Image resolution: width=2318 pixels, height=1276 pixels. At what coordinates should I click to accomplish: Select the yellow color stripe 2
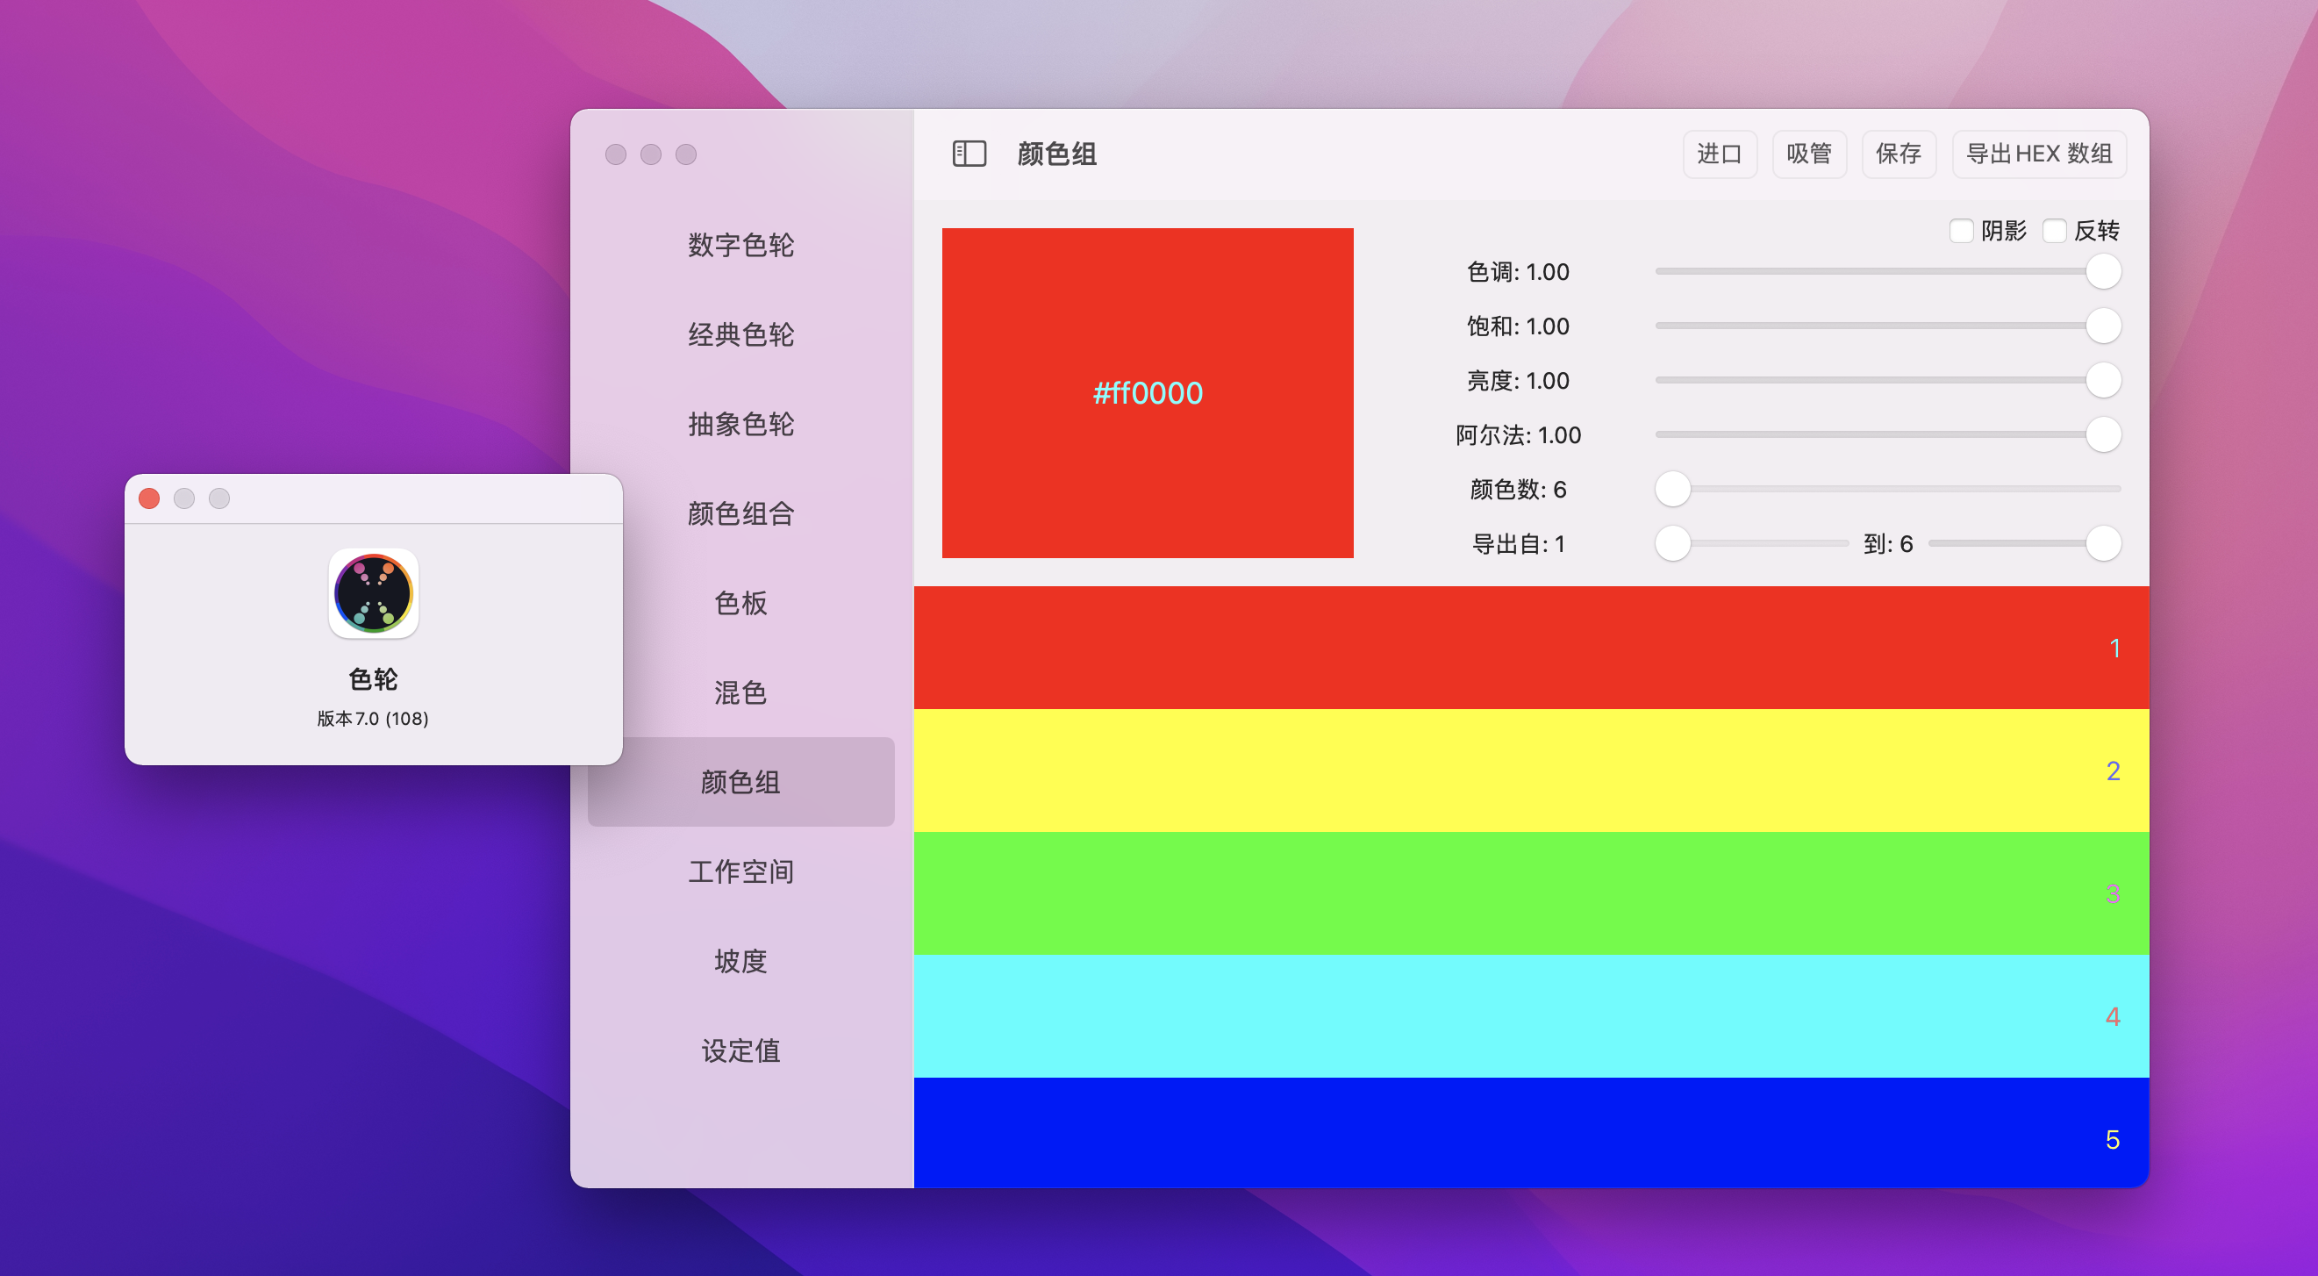(x=1530, y=771)
